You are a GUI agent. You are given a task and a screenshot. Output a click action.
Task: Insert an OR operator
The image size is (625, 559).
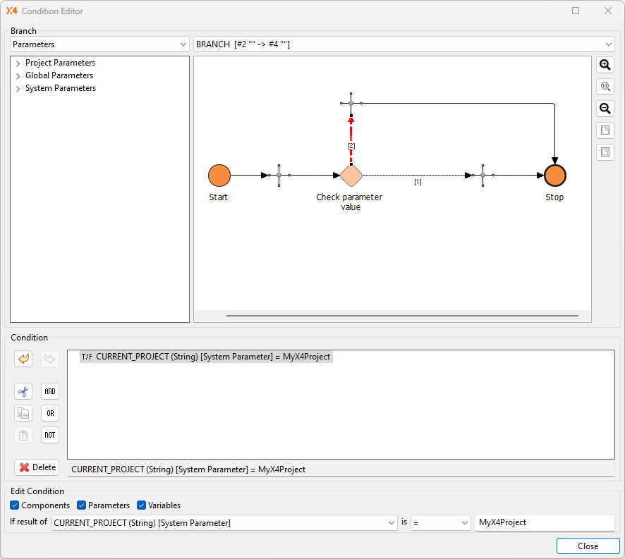(x=49, y=413)
